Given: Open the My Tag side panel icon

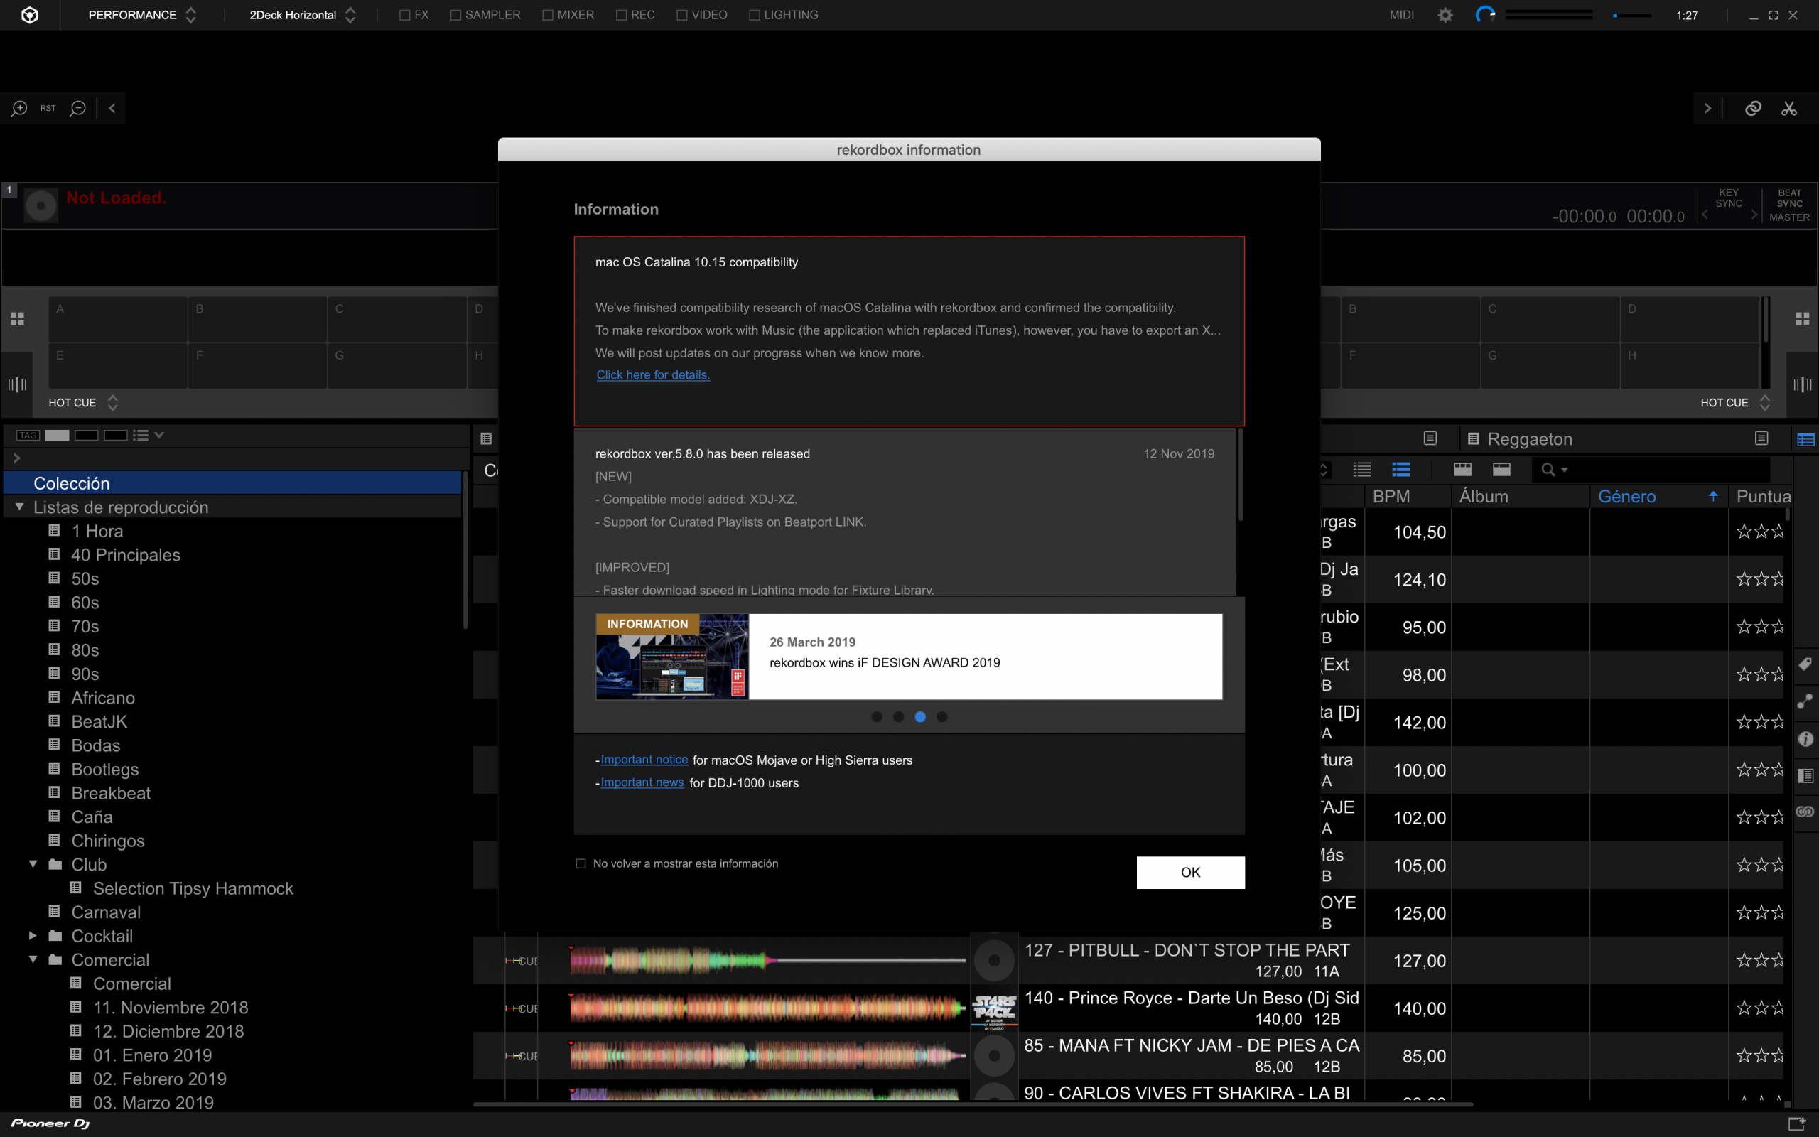Looking at the screenshot, I should pyautogui.click(x=1805, y=664).
